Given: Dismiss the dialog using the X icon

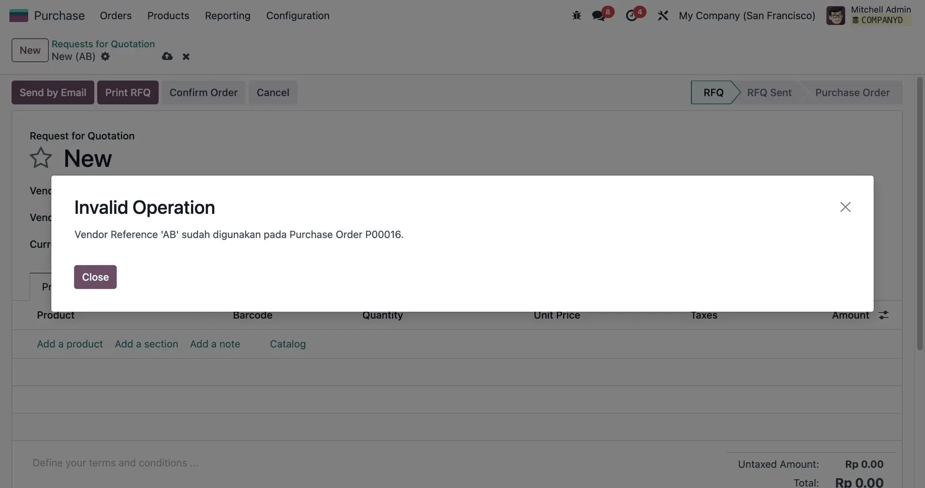Looking at the screenshot, I should pyautogui.click(x=845, y=207).
